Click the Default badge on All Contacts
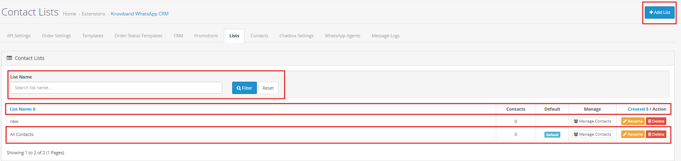This screenshot has width=681, height=161. (552, 135)
